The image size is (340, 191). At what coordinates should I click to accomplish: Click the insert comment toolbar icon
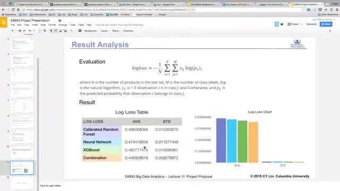pos(80,31)
